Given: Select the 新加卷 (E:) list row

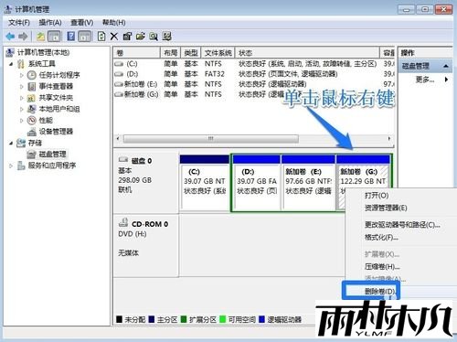Looking at the screenshot, I should [x=254, y=84].
